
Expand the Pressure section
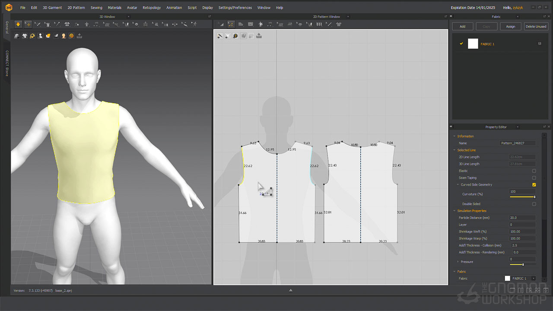[458, 262]
